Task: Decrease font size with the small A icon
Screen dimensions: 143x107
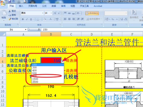Action: pyautogui.click(x=59, y=13)
